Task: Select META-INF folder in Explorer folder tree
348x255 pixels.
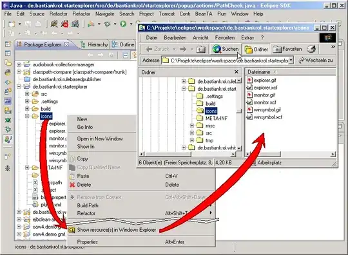Action: pyautogui.click(x=217, y=118)
